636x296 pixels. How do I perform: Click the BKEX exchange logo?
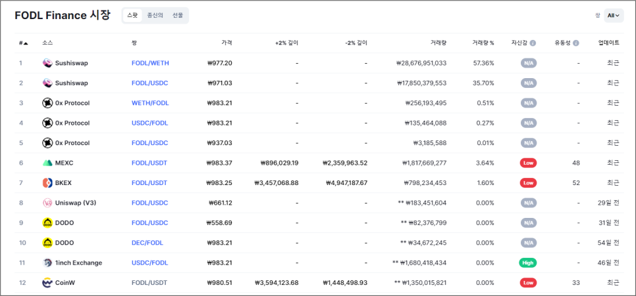(x=47, y=182)
